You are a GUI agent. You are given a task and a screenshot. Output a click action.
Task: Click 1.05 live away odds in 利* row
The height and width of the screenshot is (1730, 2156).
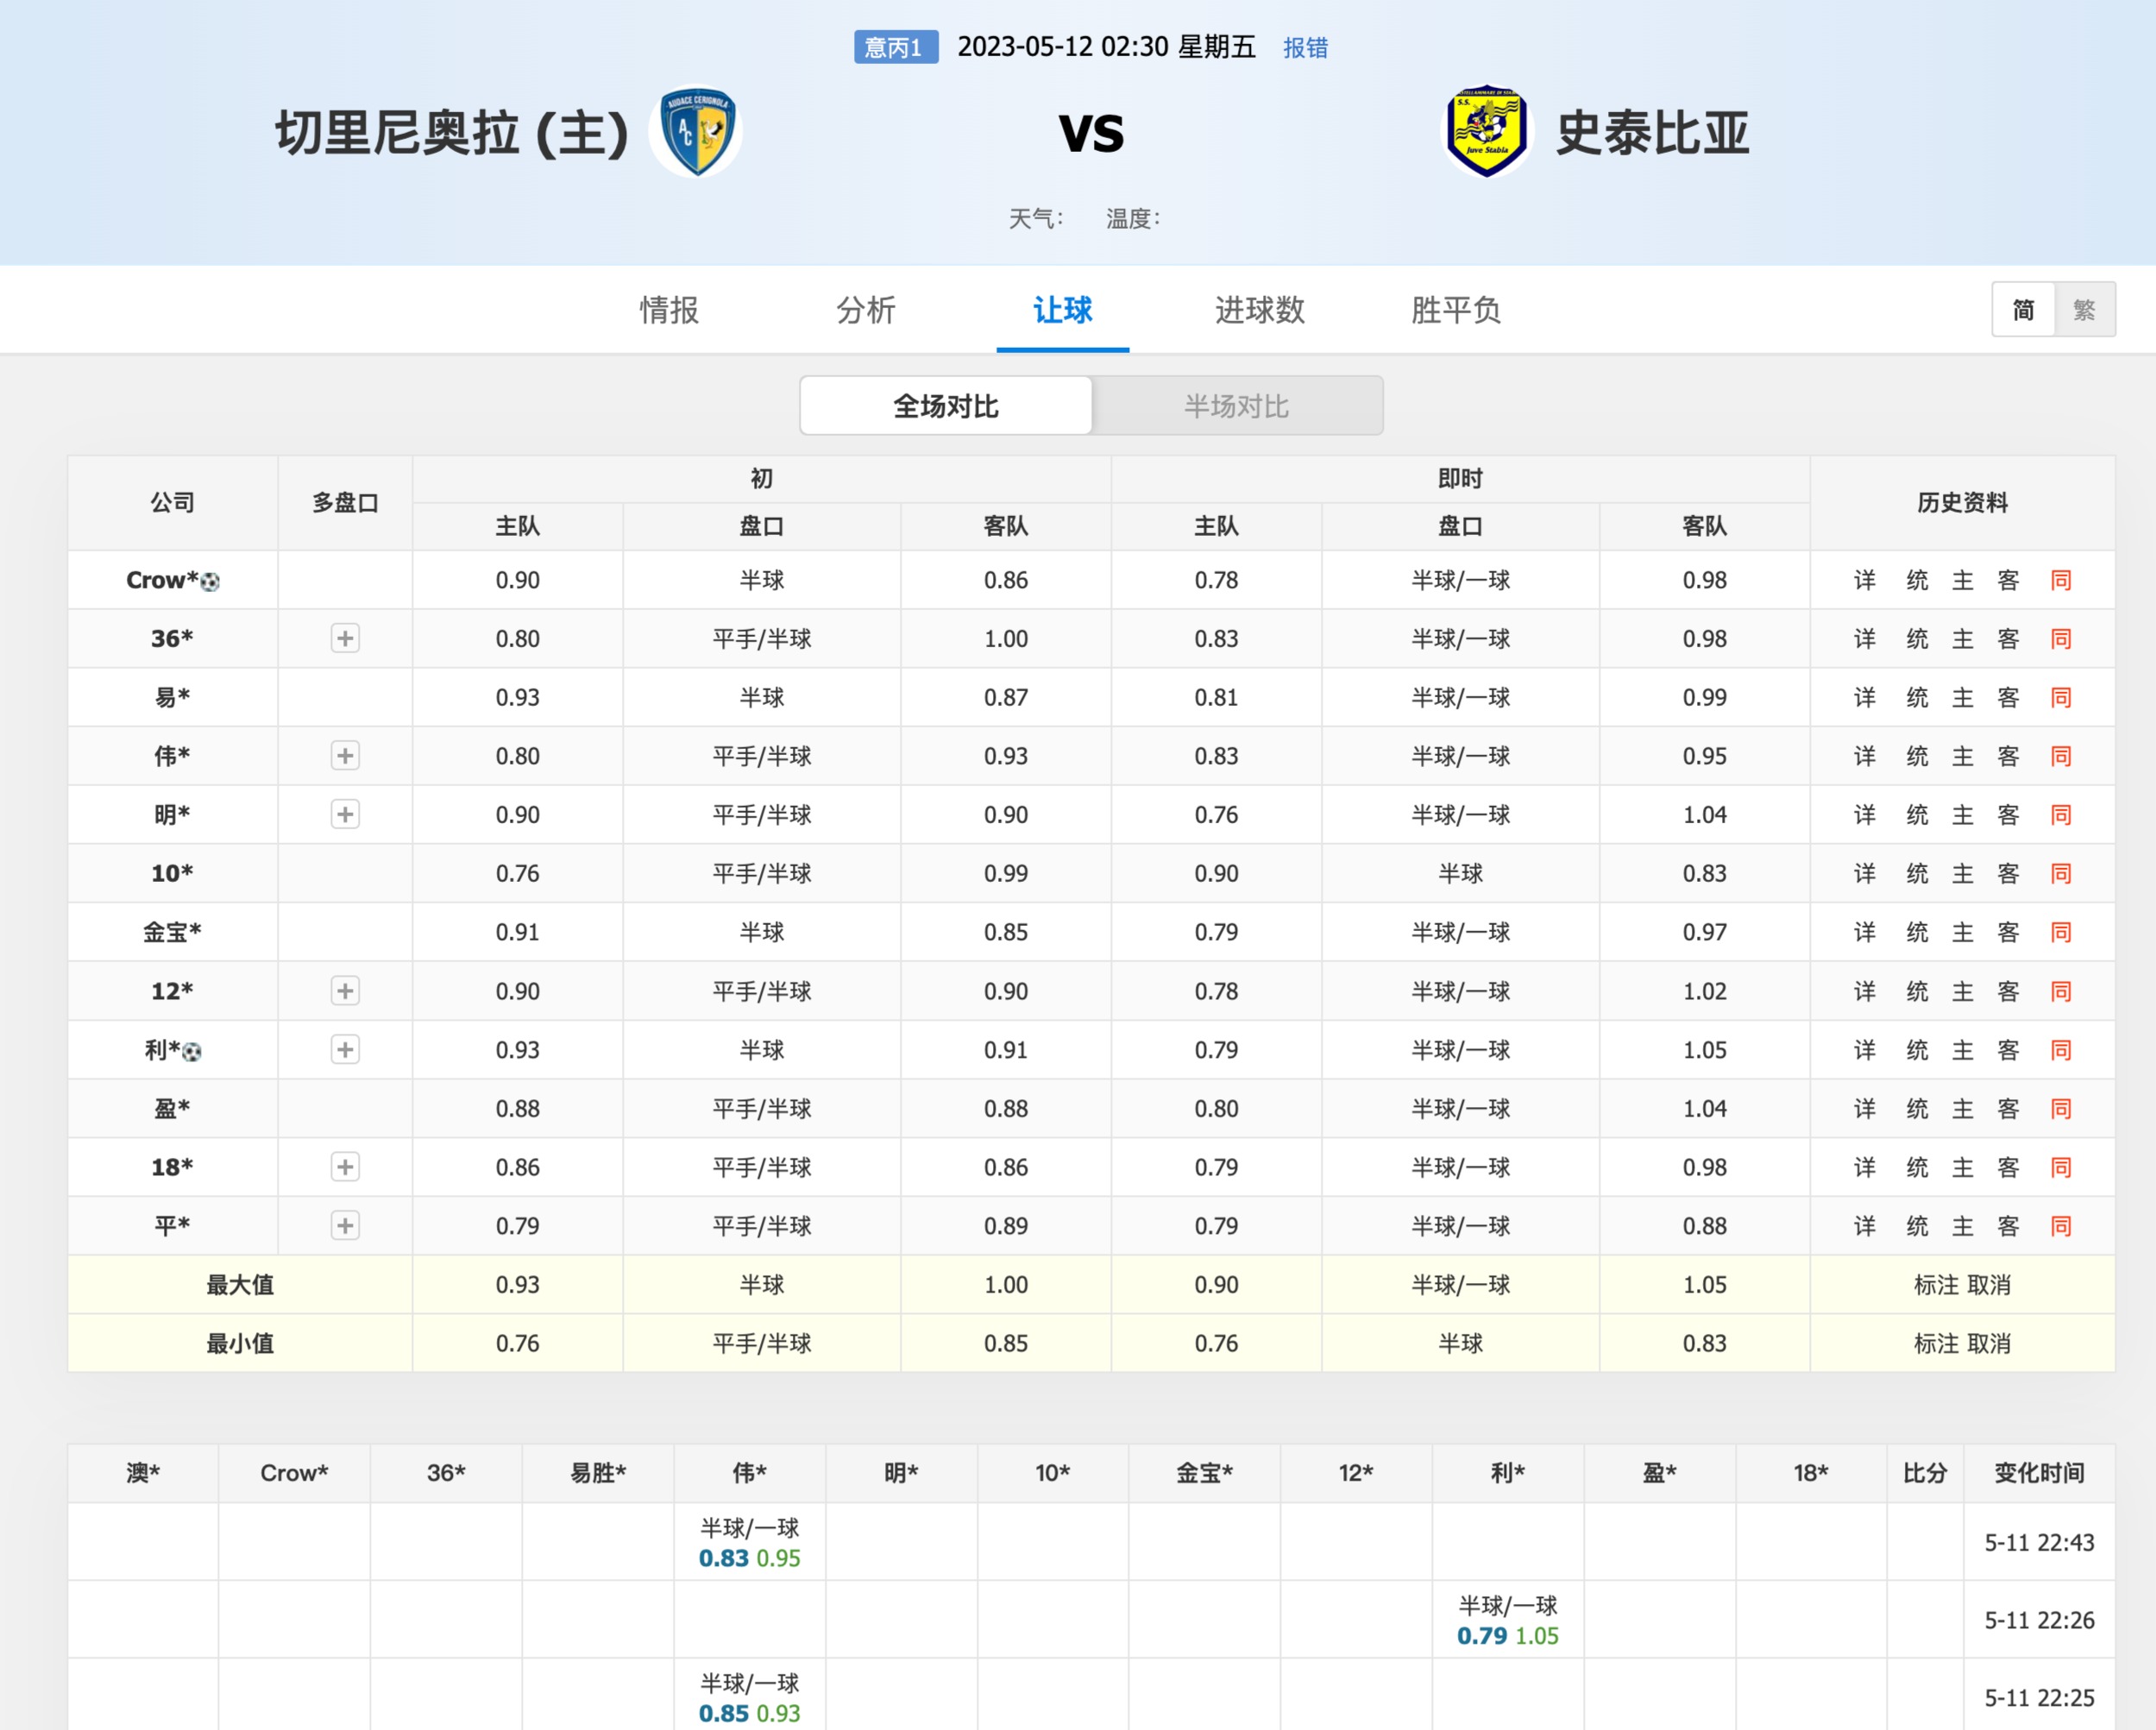pos(1704,1050)
